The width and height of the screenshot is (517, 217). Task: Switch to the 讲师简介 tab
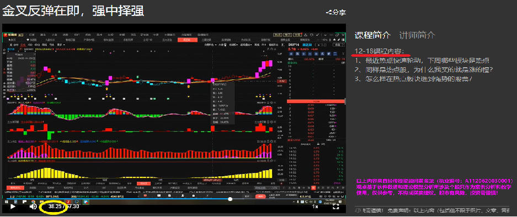(x=417, y=35)
